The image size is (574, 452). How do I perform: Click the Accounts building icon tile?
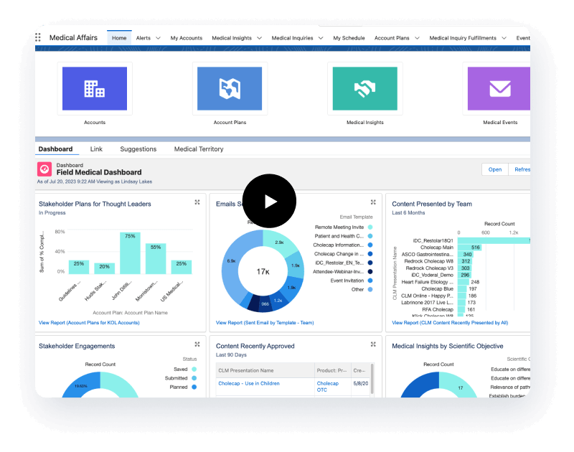[95, 88]
